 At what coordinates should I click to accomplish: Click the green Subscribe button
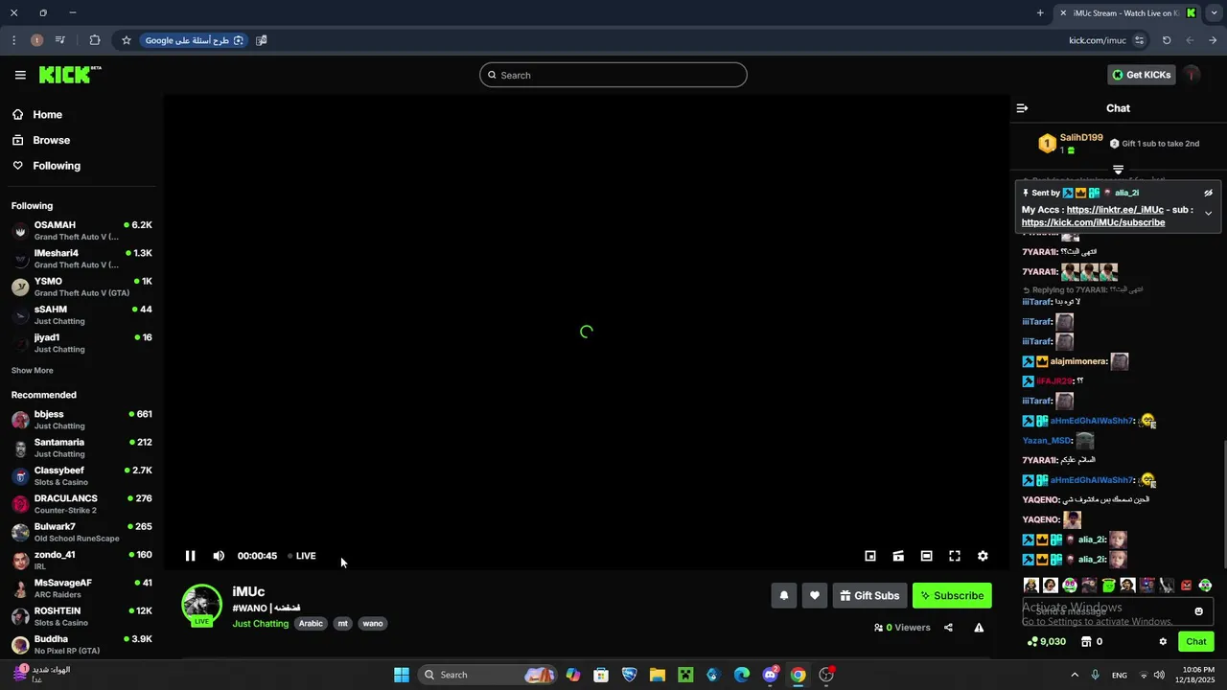(952, 595)
